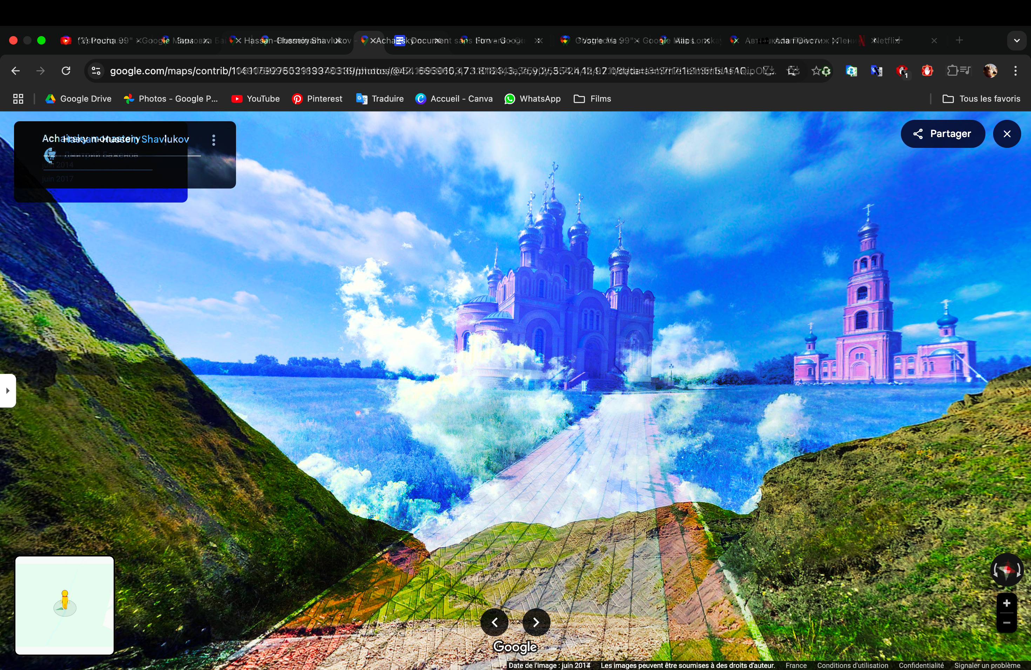The height and width of the screenshot is (670, 1031).
Task: Open a new tab with plus button
Action: coord(959,40)
